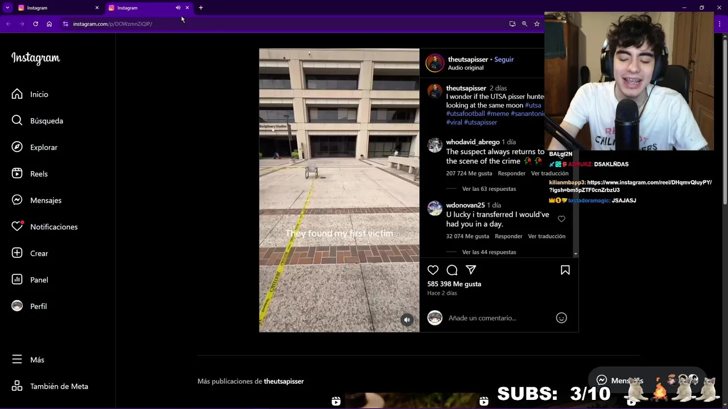Click the #utsapisser hashtag
The height and width of the screenshot is (409, 728).
[x=480, y=122]
